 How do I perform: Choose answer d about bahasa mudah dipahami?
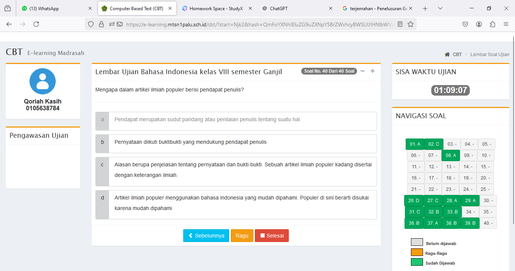click(x=236, y=205)
